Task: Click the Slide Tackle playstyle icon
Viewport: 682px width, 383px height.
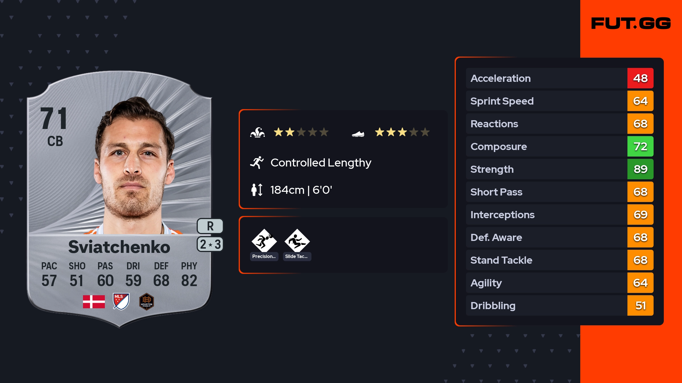Action: click(297, 241)
